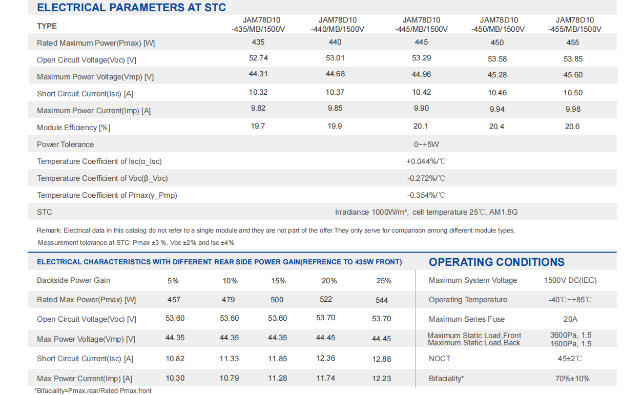Click the rear side power gain heading
The width and height of the screenshot is (643, 395).
click(219, 262)
